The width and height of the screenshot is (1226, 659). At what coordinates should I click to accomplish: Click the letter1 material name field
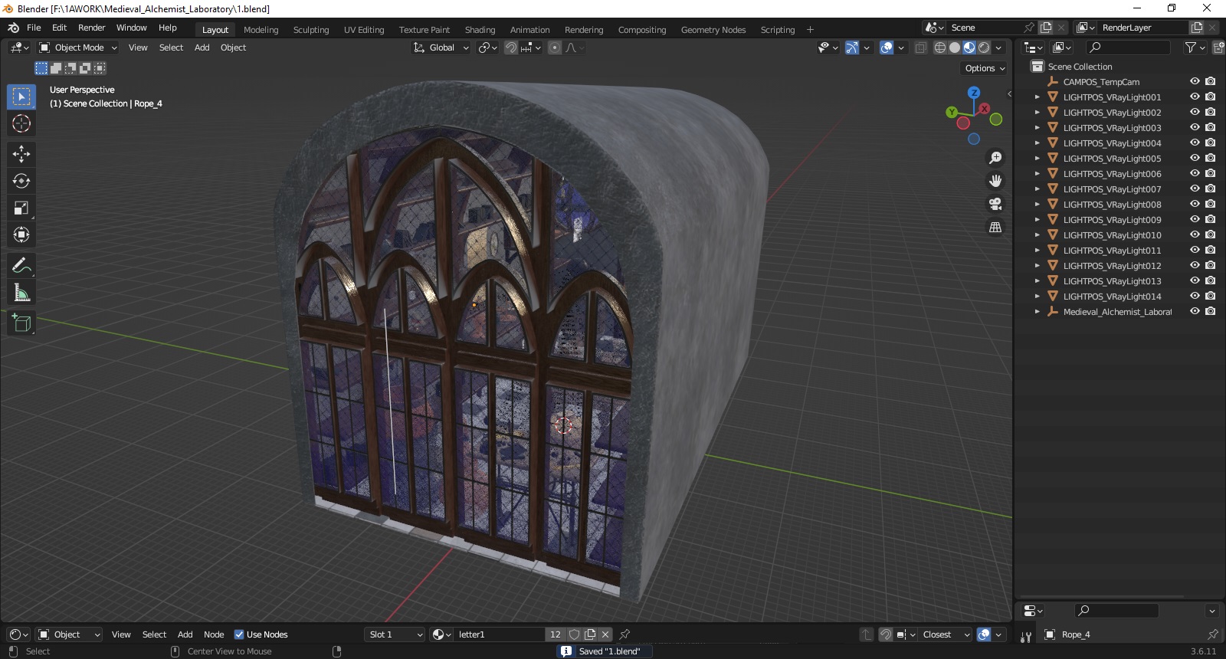(x=500, y=634)
